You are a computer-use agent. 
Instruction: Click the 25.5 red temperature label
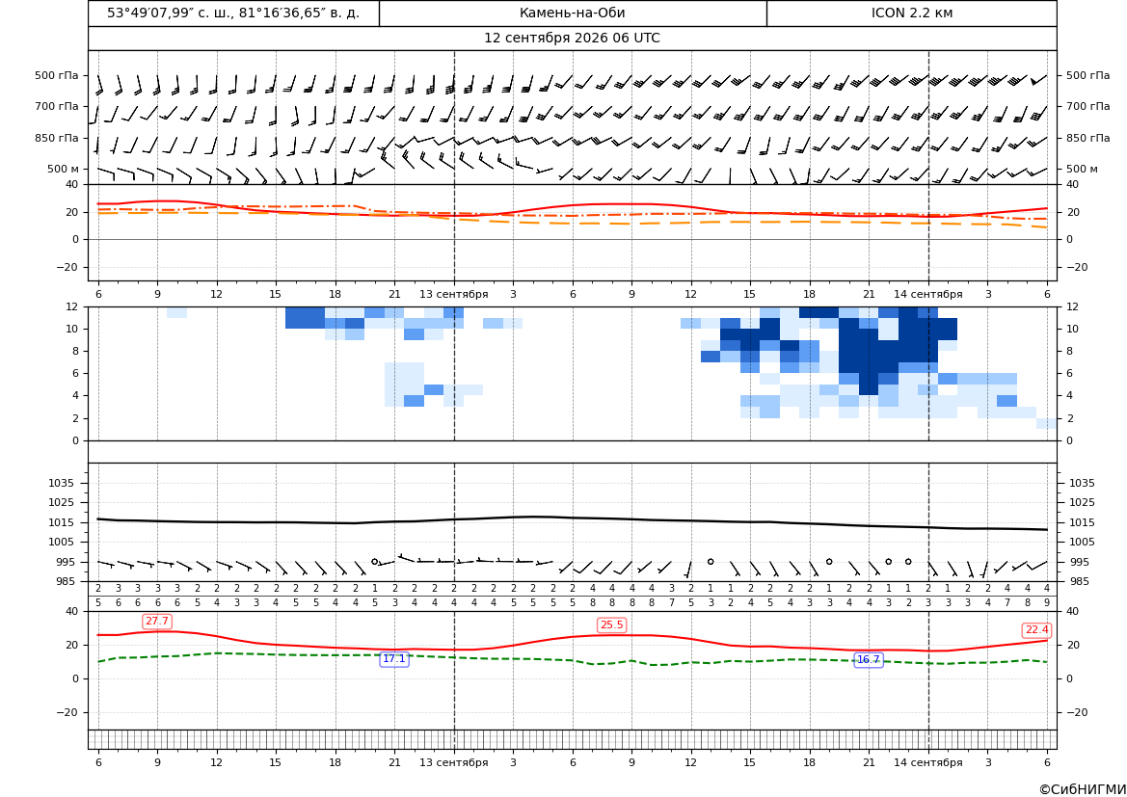coord(611,624)
